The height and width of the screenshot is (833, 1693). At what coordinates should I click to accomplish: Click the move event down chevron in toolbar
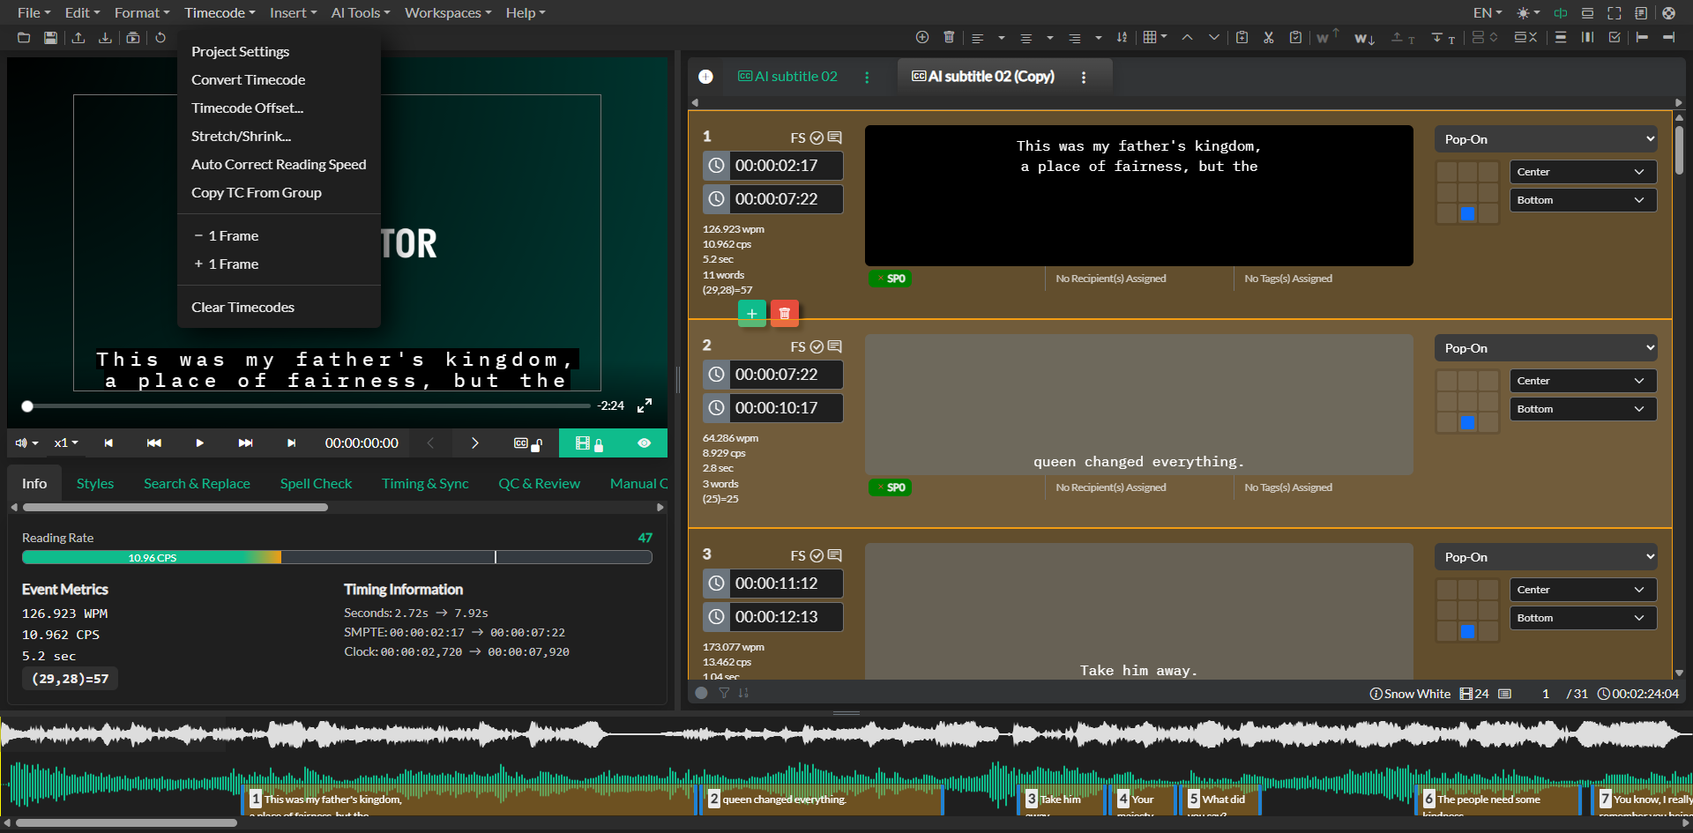pos(1214,37)
